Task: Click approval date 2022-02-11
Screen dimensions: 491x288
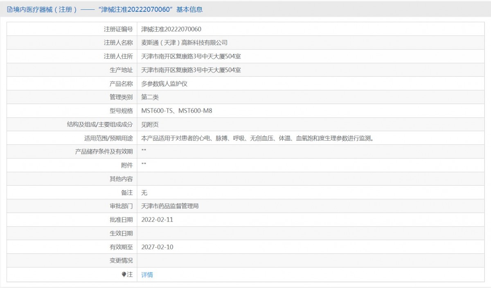Action: tap(157, 219)
